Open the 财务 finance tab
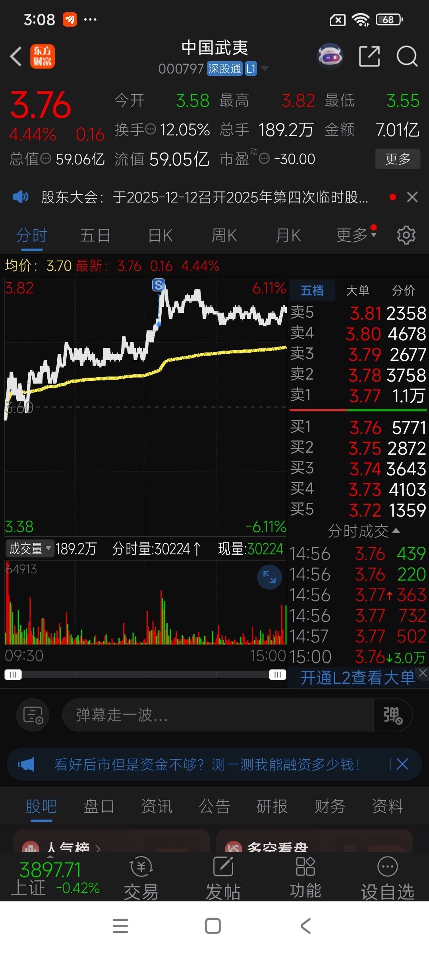Screen dimensions: 429x953 [x=330, y=806]
